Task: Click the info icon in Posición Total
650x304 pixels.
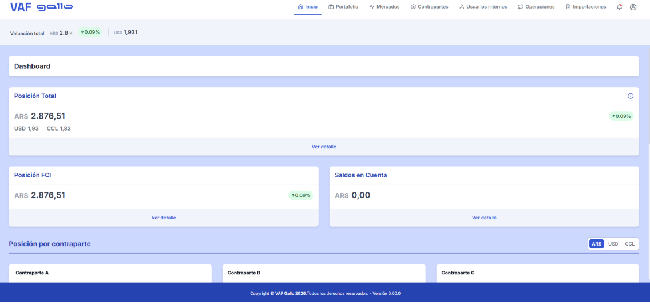Action: 631,96
